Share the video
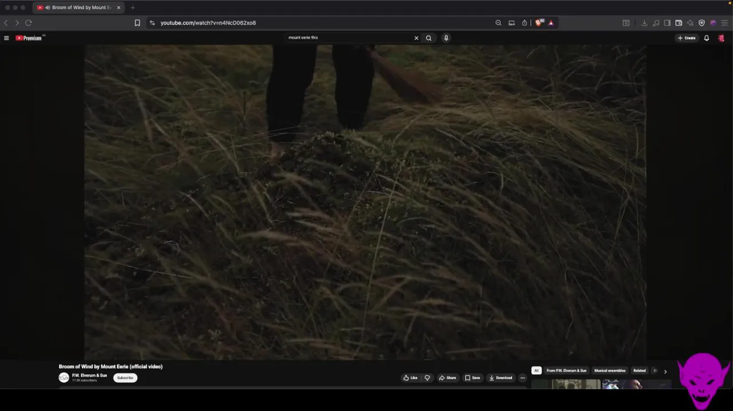Screen dimensions: 733x411 click(x=447, y=378)
